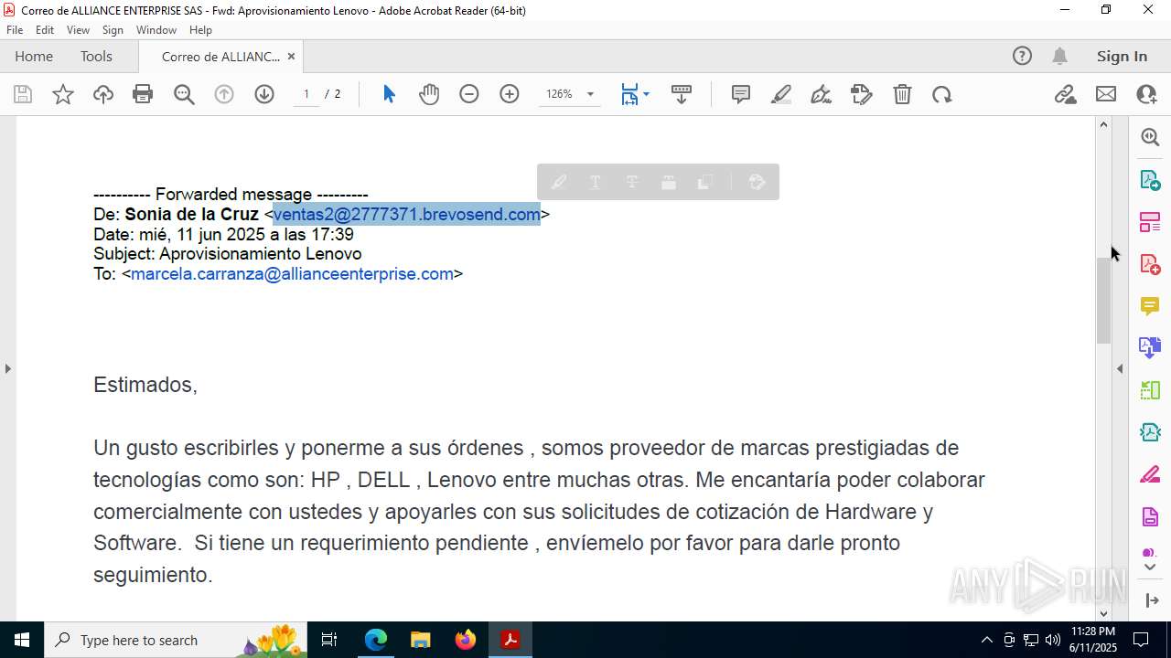Viewport: 1171px width, 658px height.
Task: Open the zoom percentage dropdown
Action: coord(590,94)
